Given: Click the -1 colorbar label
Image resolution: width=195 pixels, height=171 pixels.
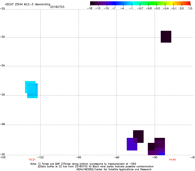Looking at the screenshot, I should (131, 8).
